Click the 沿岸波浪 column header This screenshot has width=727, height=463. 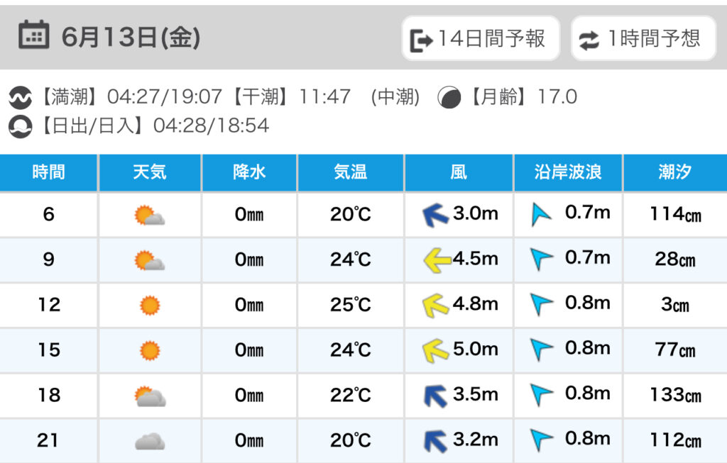[x=568, y=172]
